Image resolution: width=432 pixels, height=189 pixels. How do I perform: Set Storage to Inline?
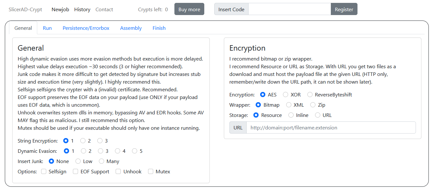click(291, 115)
